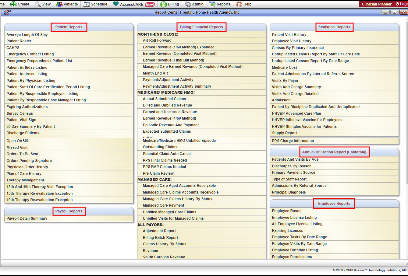Viewport: 408px width, 276px height.
Task: Click the red New! badge beside AxxessCARE
Action: pyautogui.click(x=150, y=5)
